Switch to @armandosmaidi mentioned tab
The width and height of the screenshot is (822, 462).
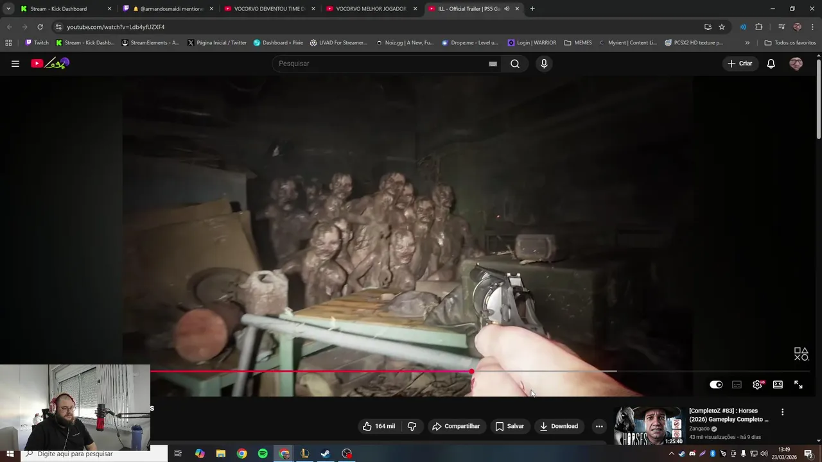167,9
